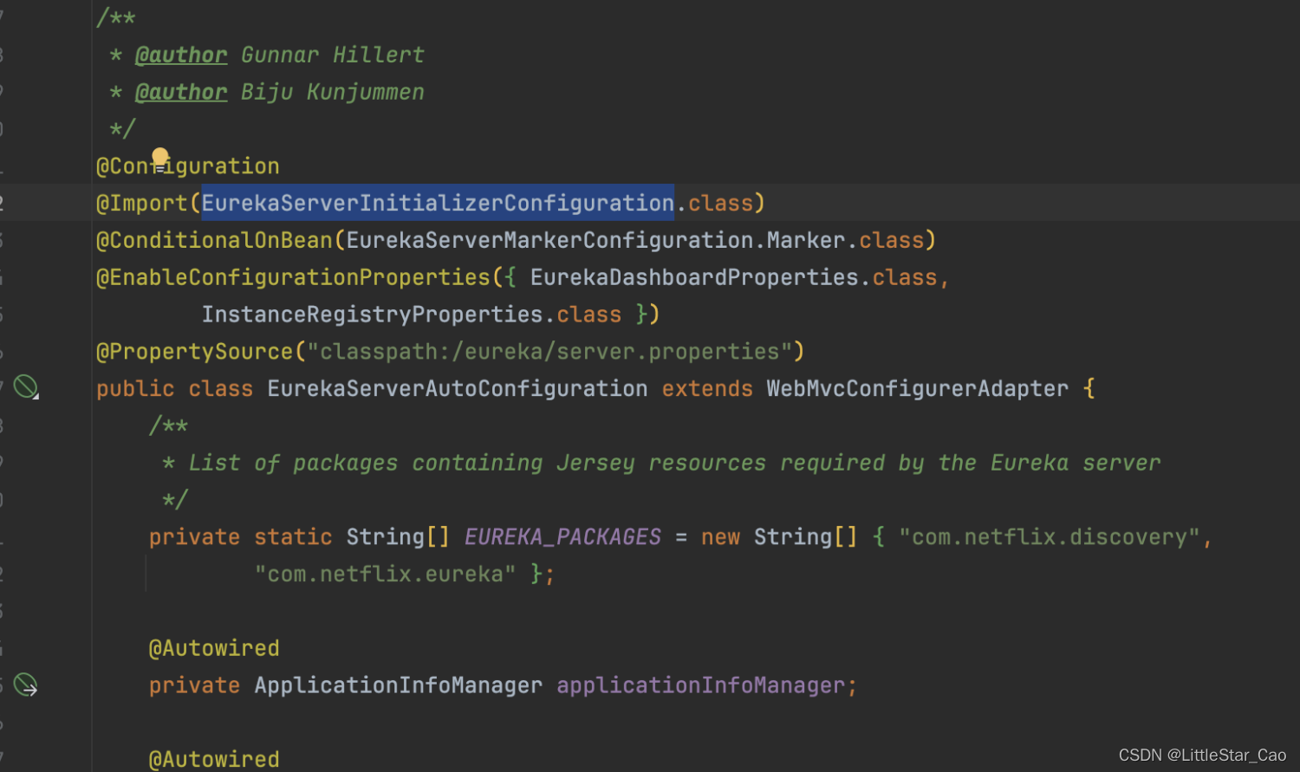Click the extends keyword in class declaration
The height and width of the screenshot is (772, 1300).
(707, 389)
